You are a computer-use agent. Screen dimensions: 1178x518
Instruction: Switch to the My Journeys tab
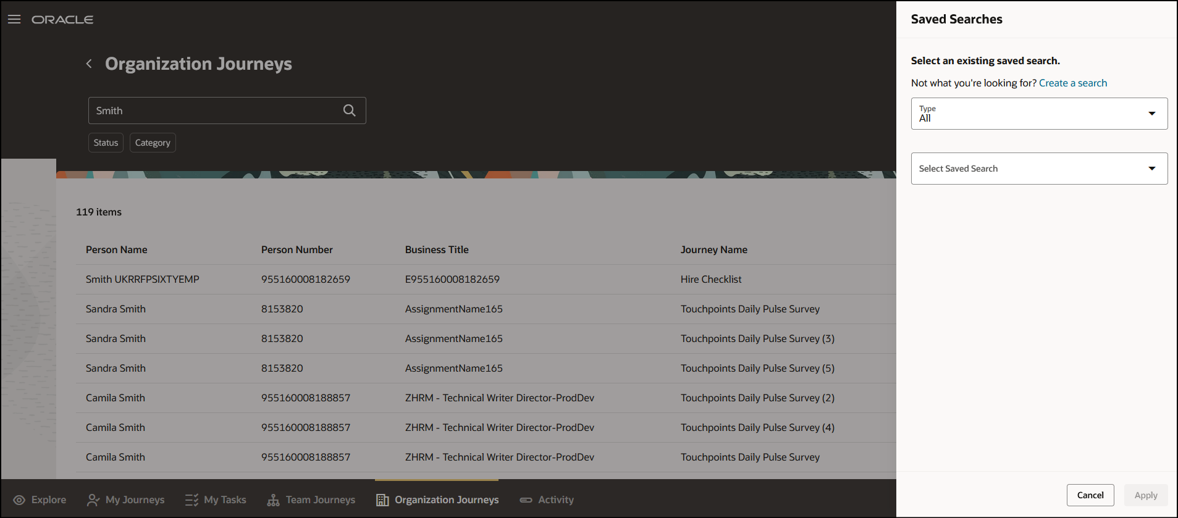126,500
